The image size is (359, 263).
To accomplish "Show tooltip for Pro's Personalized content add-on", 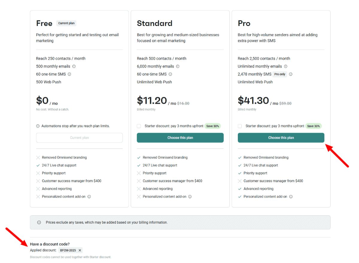I will point(291,196).
